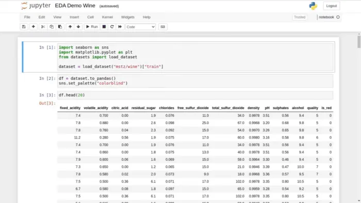Image resolution: width=361 pixels, height=203 pixels.
Task: Open the cell type Code dropdown
Action: pos(140,27)
